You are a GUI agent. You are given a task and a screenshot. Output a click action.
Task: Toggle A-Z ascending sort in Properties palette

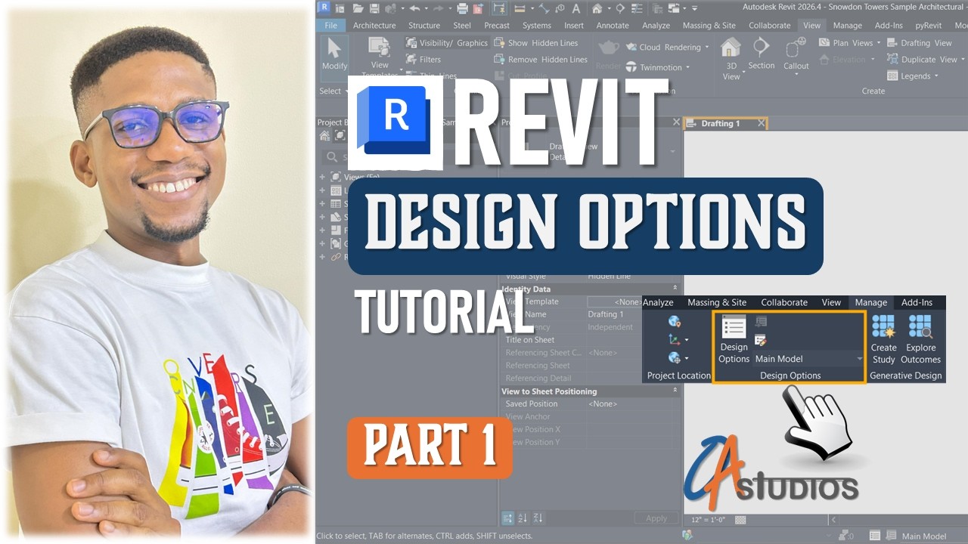(x=523, y=518)
